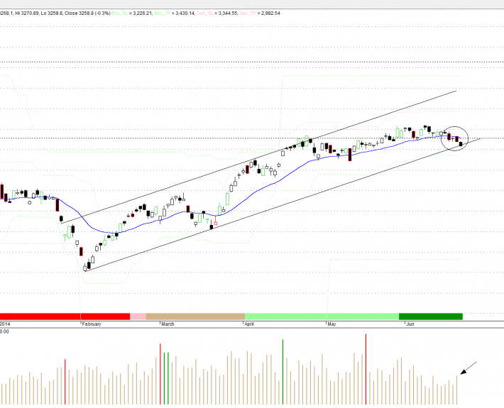Click the March label on the time axis
Screen dimensions: 504x408
click(168, 324)
